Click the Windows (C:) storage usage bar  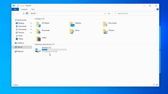tap(54, 50)
